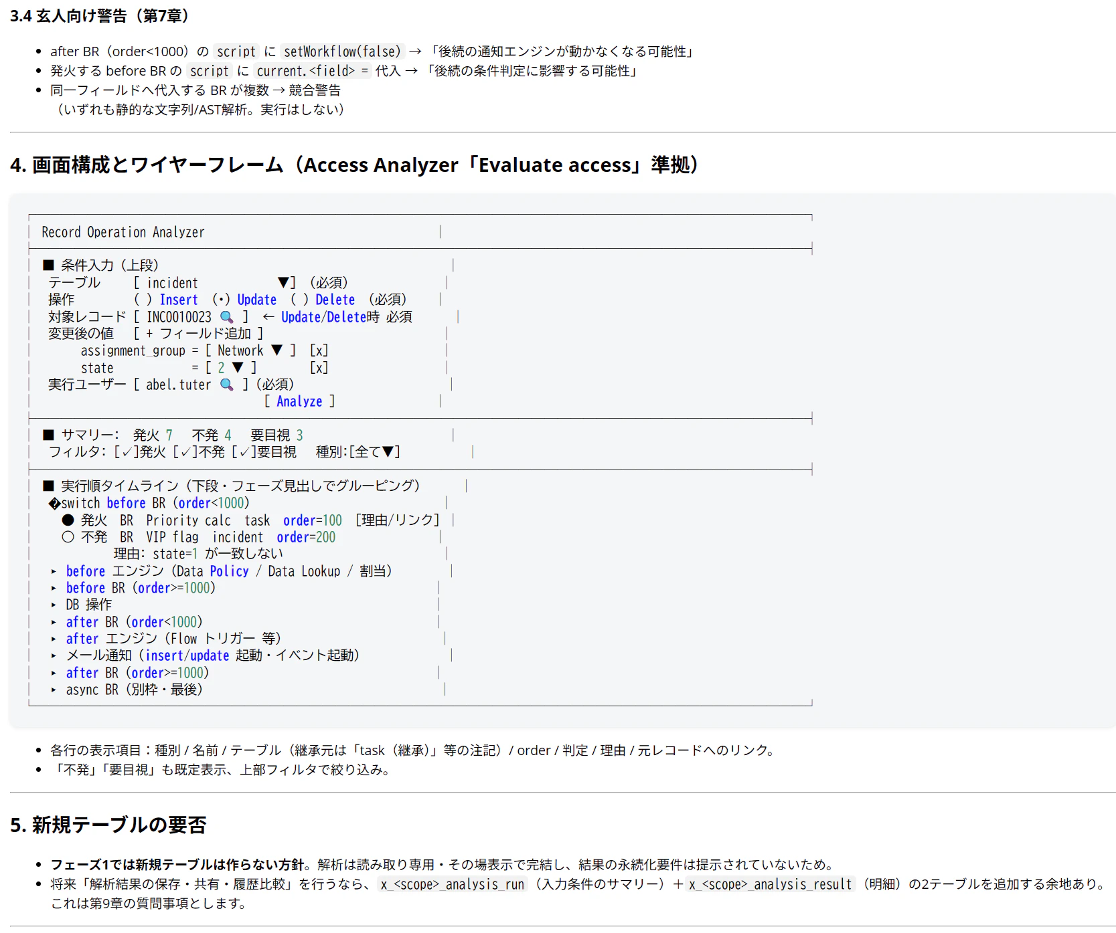Expand the 'メール通知' timeline group
The height and width of the screenshot is (933, 1116).
(54, 655)
